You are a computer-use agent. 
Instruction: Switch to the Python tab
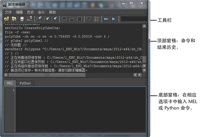(25, 83)
